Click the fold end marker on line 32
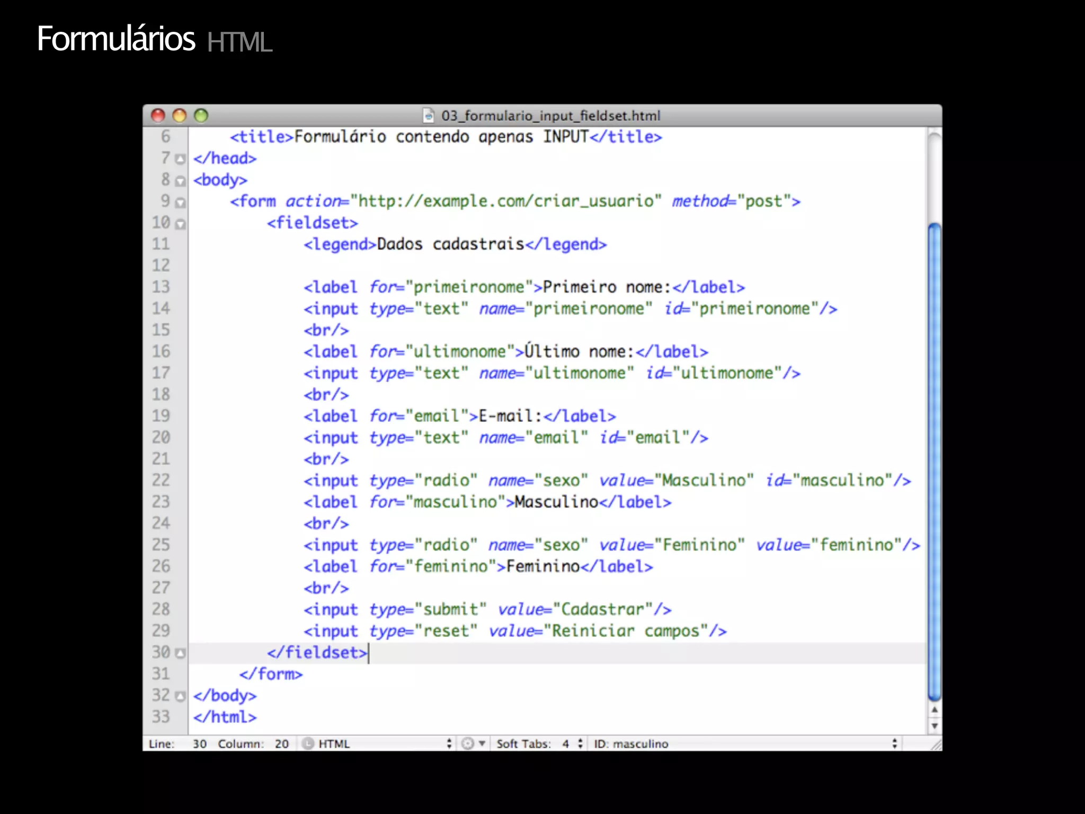The height and width of the screenshot is (814, 1085). [x=181, y=696]
